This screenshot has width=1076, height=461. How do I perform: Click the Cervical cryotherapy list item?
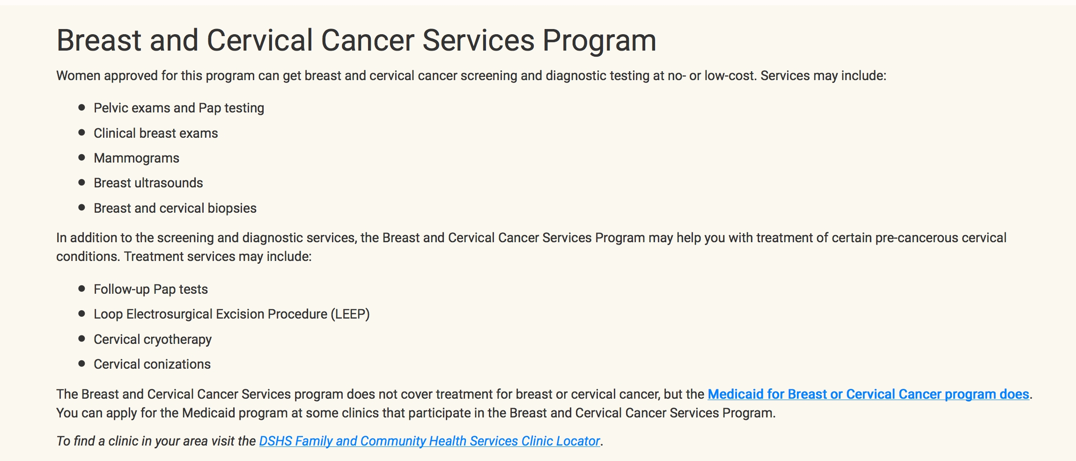(x=153, y=339)
